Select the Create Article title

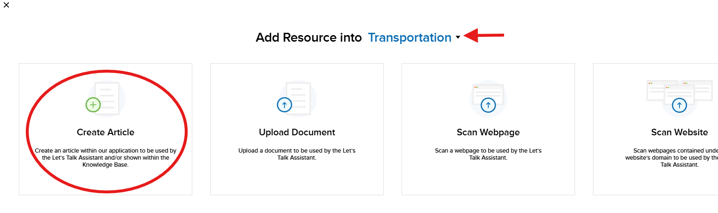(x=105, y=132)
